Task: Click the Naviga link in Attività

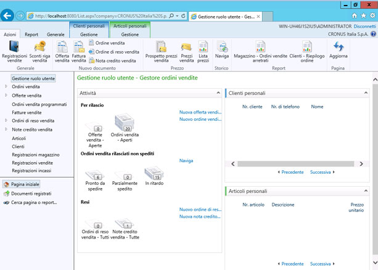Action: [186, 160]
